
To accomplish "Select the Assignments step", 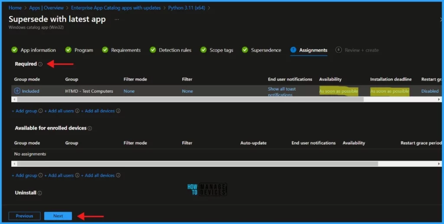I will point(313,50).
